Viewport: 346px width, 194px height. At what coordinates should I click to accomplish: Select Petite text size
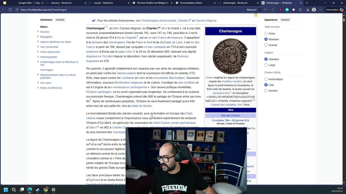click(266, 33)
